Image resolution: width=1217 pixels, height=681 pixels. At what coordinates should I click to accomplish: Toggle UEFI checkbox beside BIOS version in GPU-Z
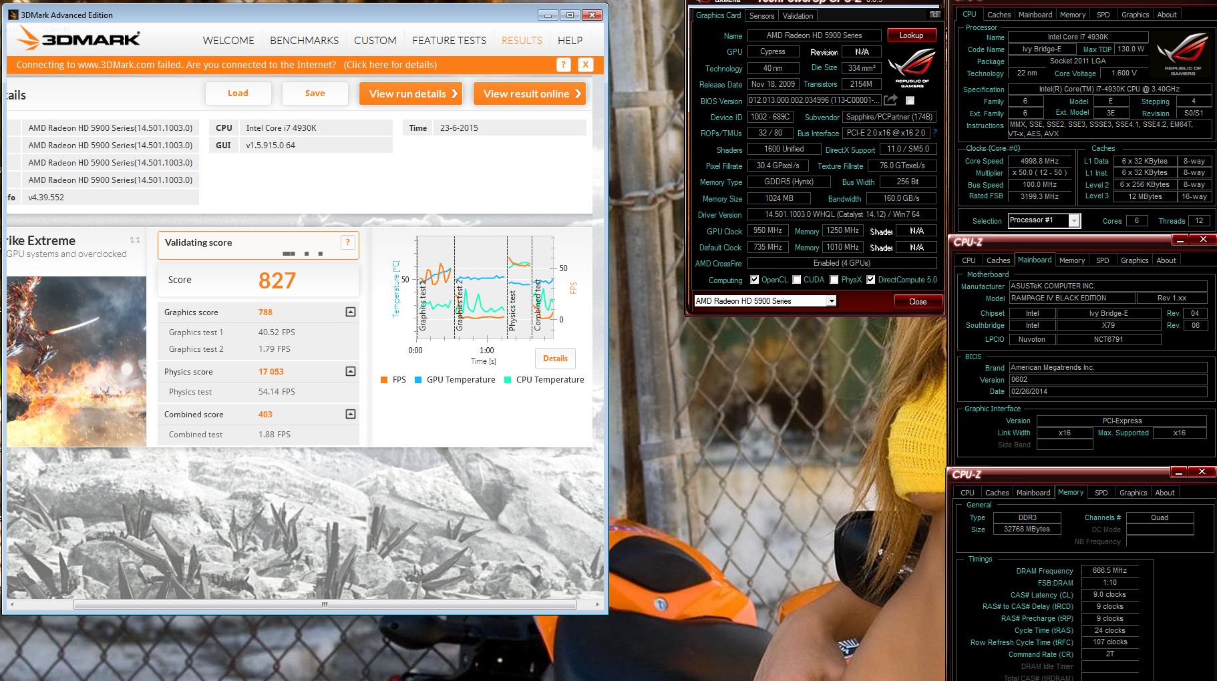point(910,100)
